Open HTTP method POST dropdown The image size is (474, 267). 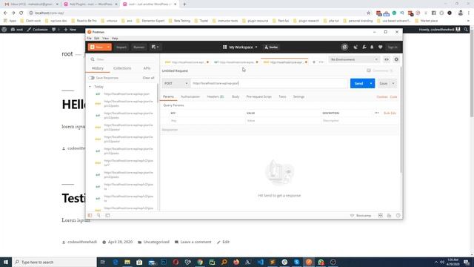(176, 83)
